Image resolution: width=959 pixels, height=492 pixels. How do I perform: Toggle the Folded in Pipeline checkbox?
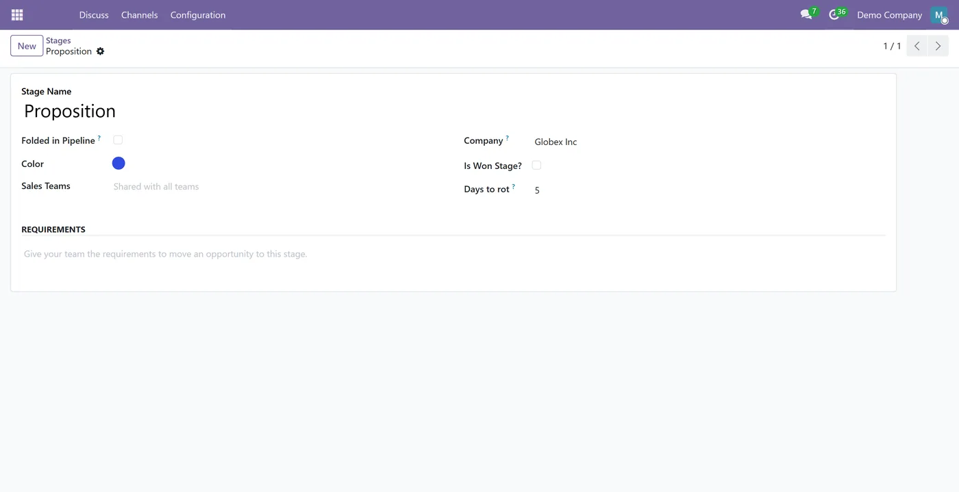pyautogui.click(x=118, y=140)
